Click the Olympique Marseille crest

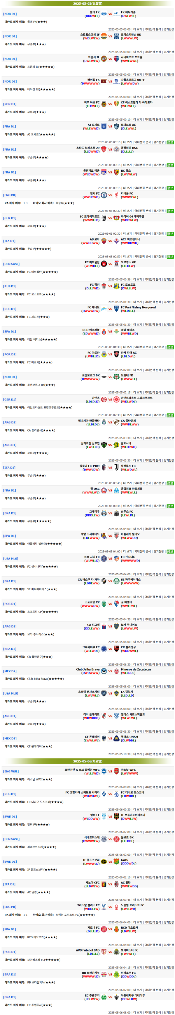pos(117,491)
